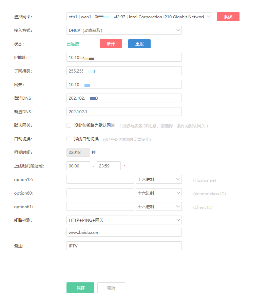Open option60 十六进制 format dropdown
The height and width of the screenshot is (301, 268).
click(x=158, y=193)
